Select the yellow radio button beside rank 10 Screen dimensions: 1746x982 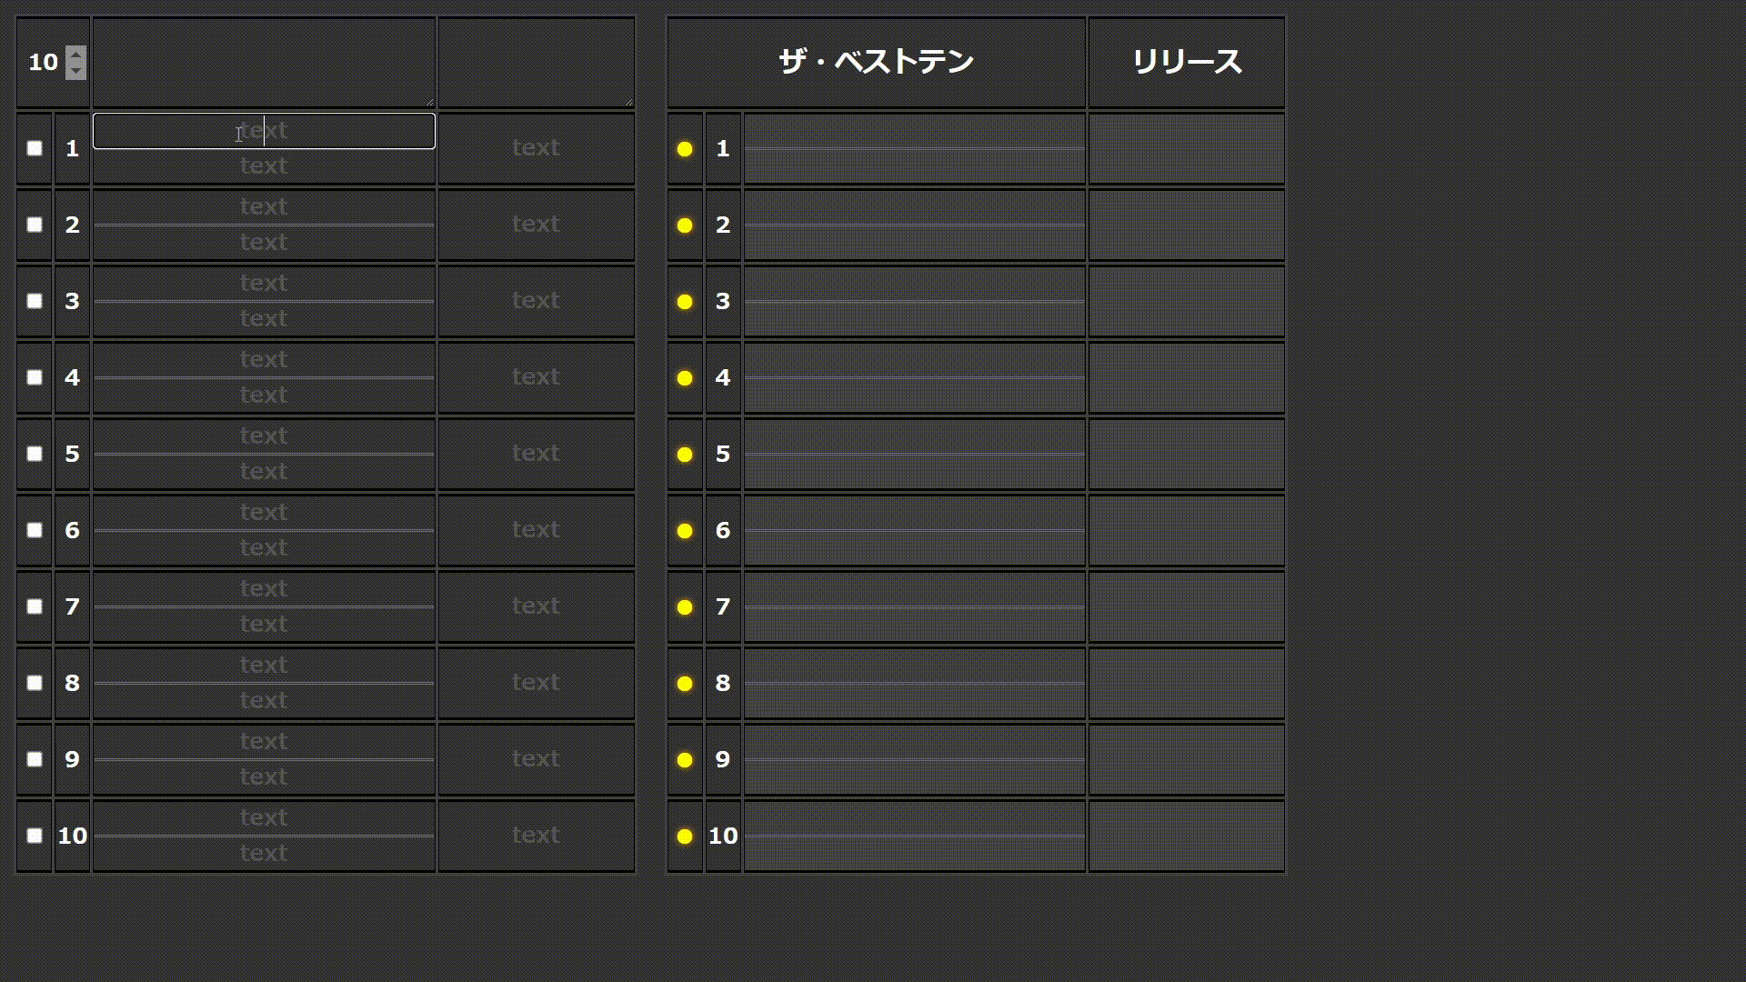tap(684, 836)
